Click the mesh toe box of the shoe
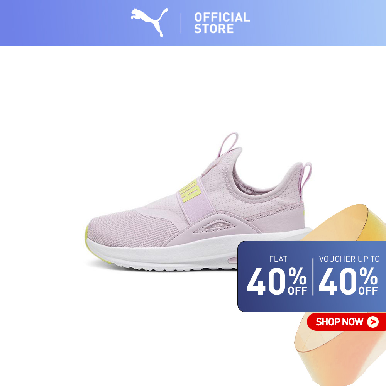 point(130,229)
